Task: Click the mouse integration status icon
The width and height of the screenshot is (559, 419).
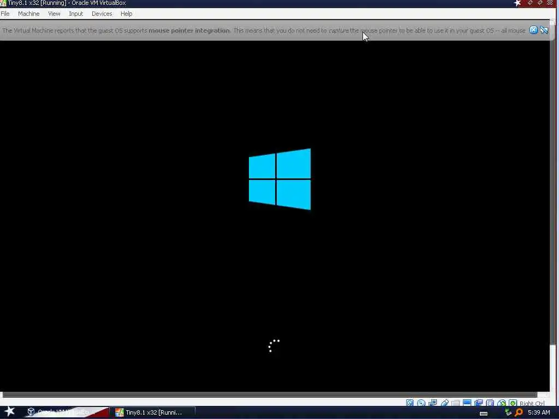Action: (x=502, y=403)
